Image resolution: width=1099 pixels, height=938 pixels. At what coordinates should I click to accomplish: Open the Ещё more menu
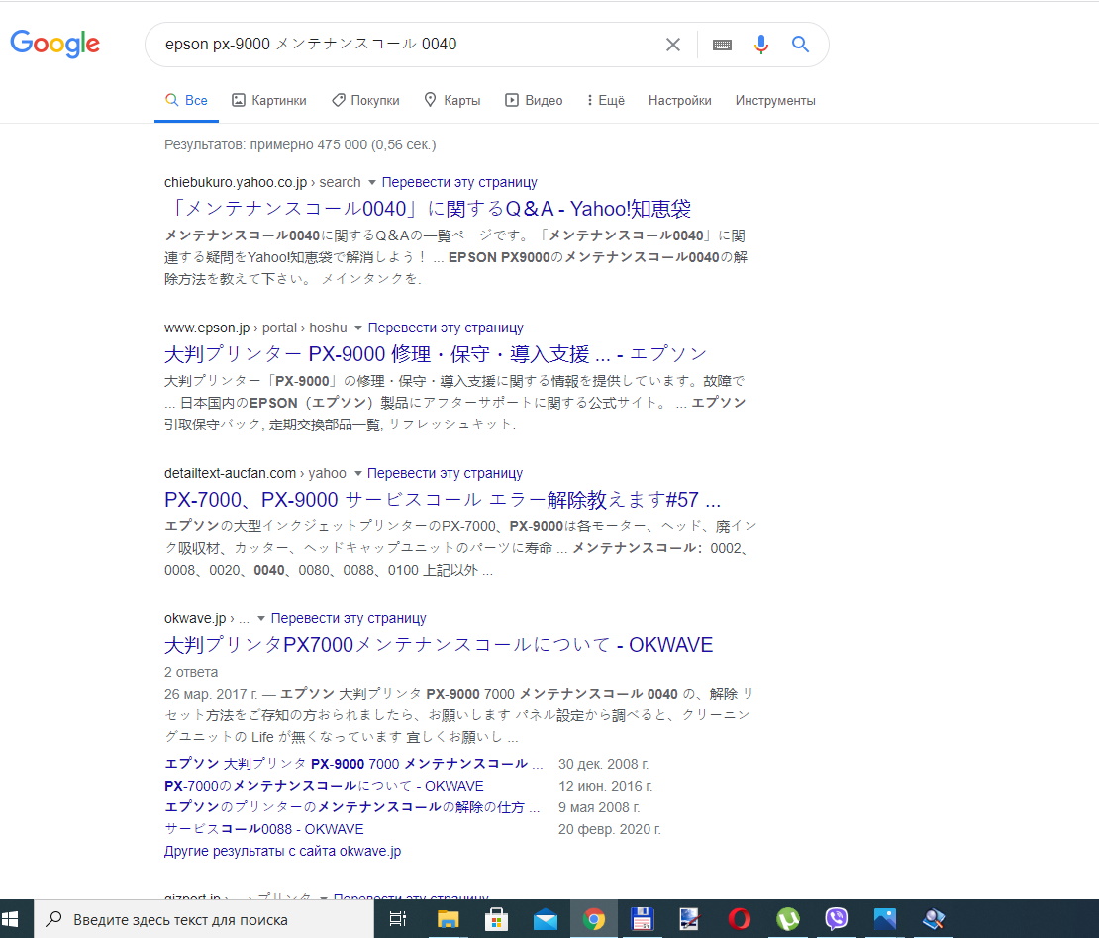tap(606, 100)
